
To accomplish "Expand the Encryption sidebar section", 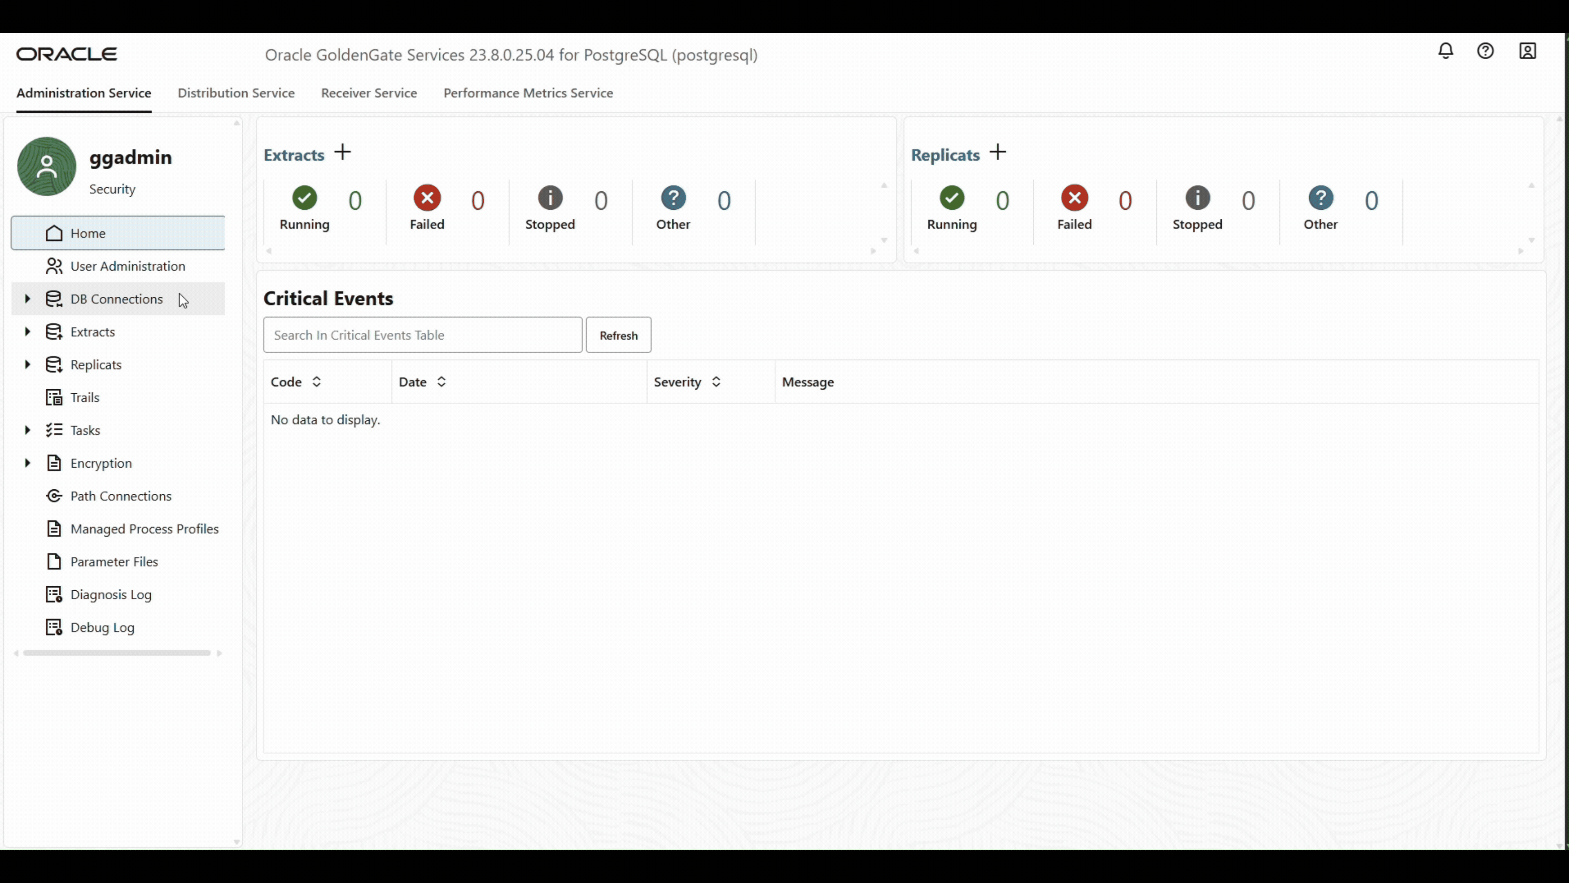I will [x=27, y=462].
